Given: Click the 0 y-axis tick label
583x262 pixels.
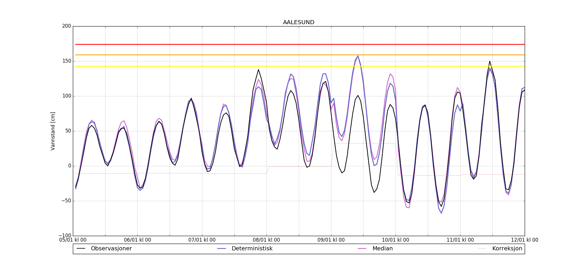Looking at the screenshot, I should pos(69,166).
